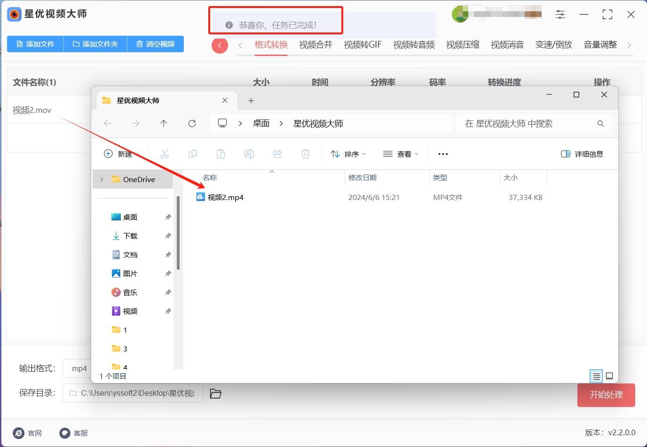Screen dimensions: 647x447
Task: Open the 客服 link
Action: [x=74, y=433]
